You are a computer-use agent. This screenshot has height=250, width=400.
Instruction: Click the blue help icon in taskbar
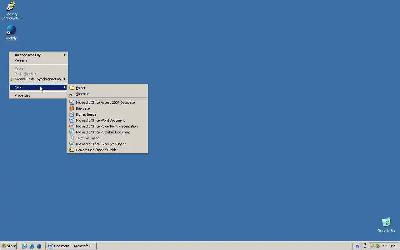(357, 246)
